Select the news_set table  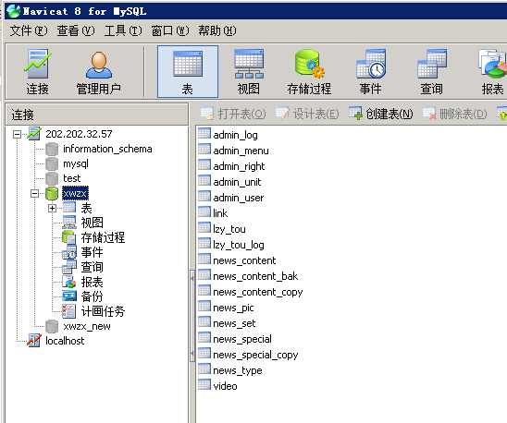click(234, 323)
